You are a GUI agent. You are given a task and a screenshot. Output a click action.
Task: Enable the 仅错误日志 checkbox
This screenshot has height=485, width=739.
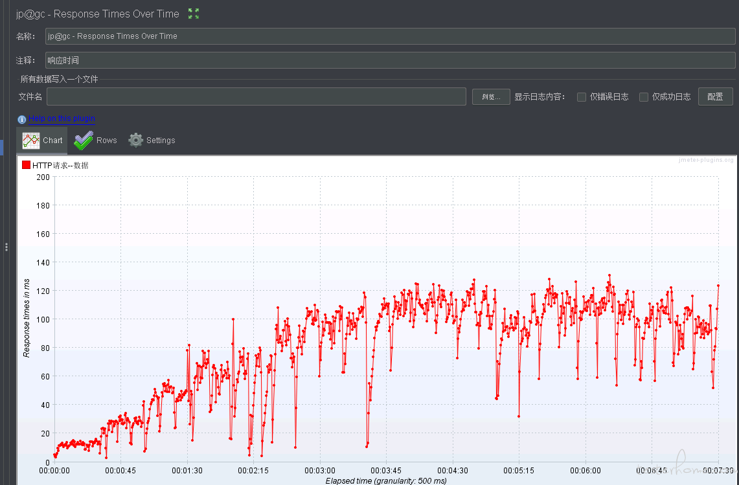[582, 97]
